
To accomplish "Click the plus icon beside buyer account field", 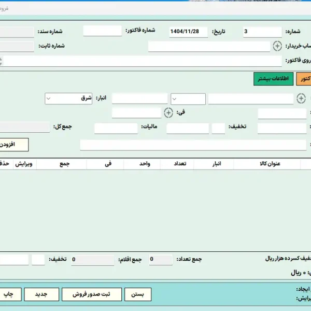I will [277, 46].
